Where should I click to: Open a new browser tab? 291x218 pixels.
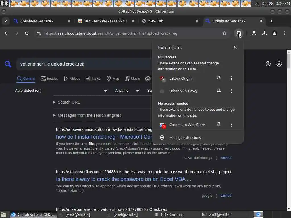[271, 21]
